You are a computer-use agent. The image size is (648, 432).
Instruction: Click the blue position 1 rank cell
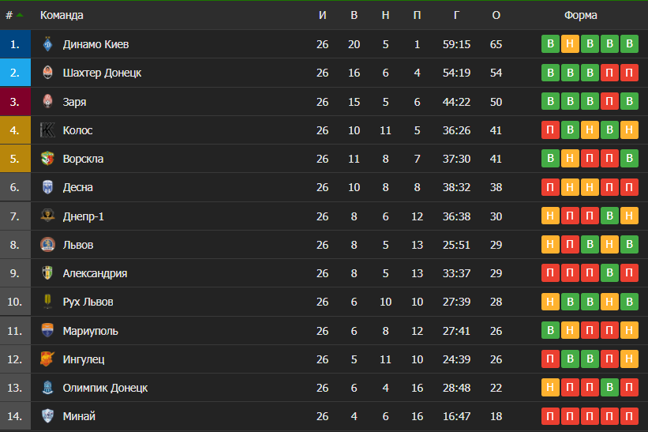coord(15,44)
